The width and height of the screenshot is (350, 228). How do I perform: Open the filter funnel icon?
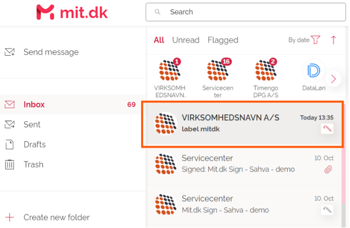tap(316, 40)
